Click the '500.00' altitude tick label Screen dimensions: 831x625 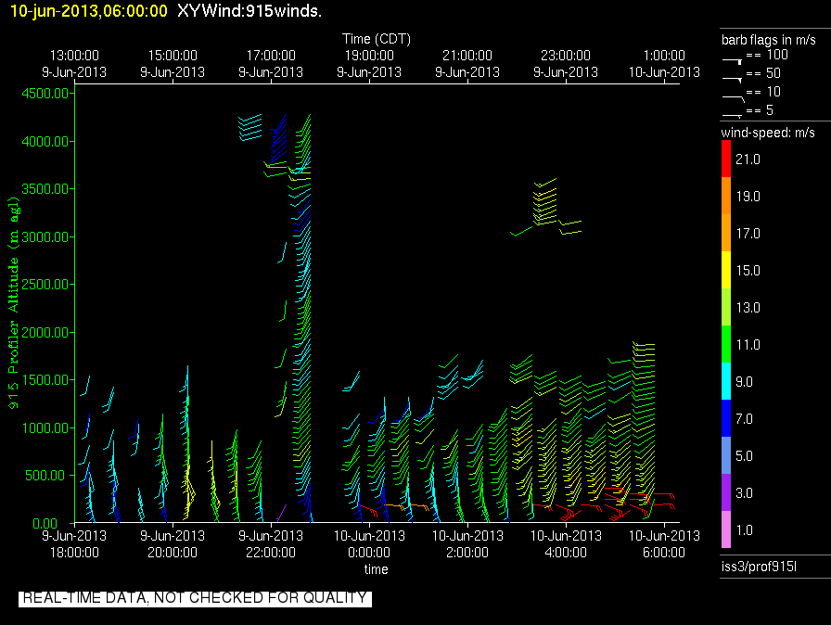click(48, 476)
